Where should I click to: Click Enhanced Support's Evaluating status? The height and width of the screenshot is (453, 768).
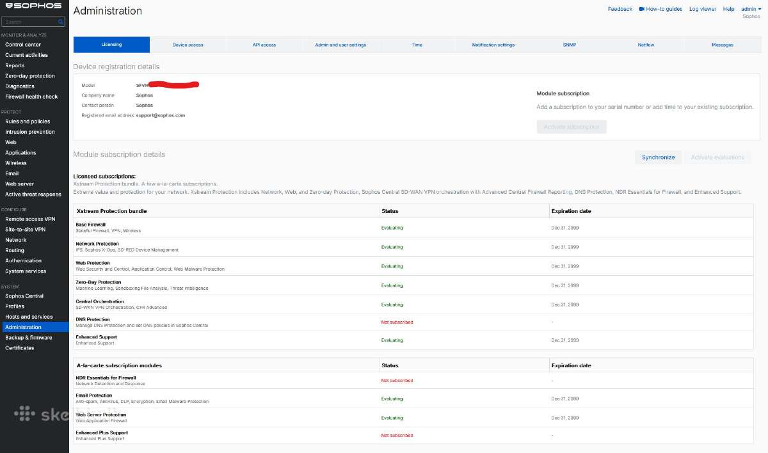click(392, 340)
